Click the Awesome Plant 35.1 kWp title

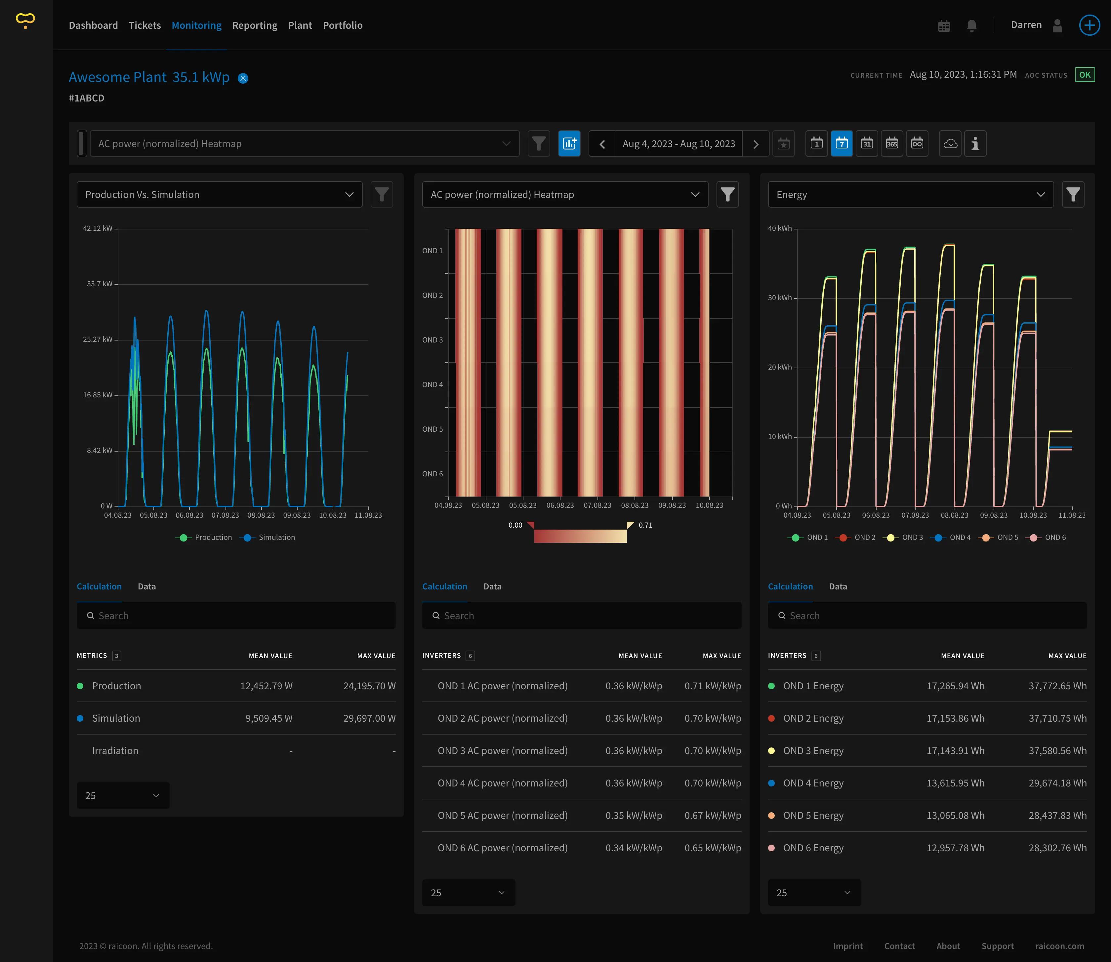pyautogui.click(x=149, y=77)
